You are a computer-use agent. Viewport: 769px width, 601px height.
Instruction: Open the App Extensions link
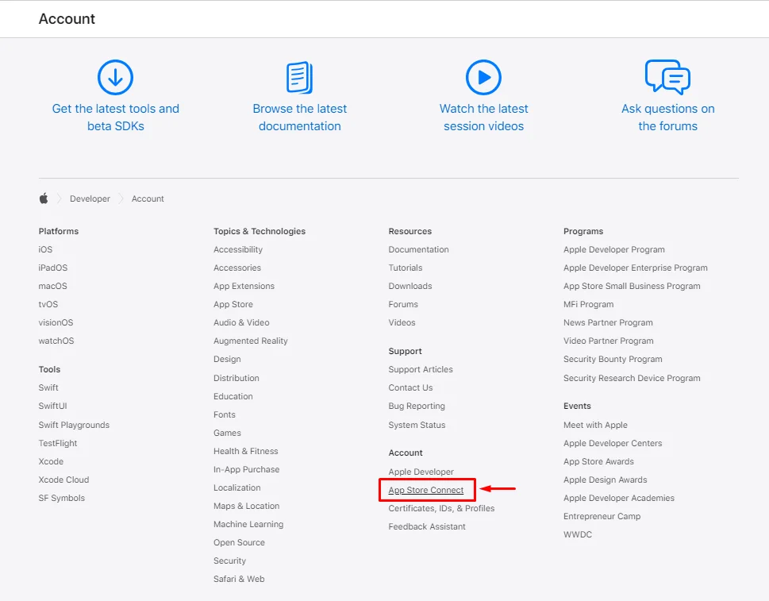coord(244,286)
